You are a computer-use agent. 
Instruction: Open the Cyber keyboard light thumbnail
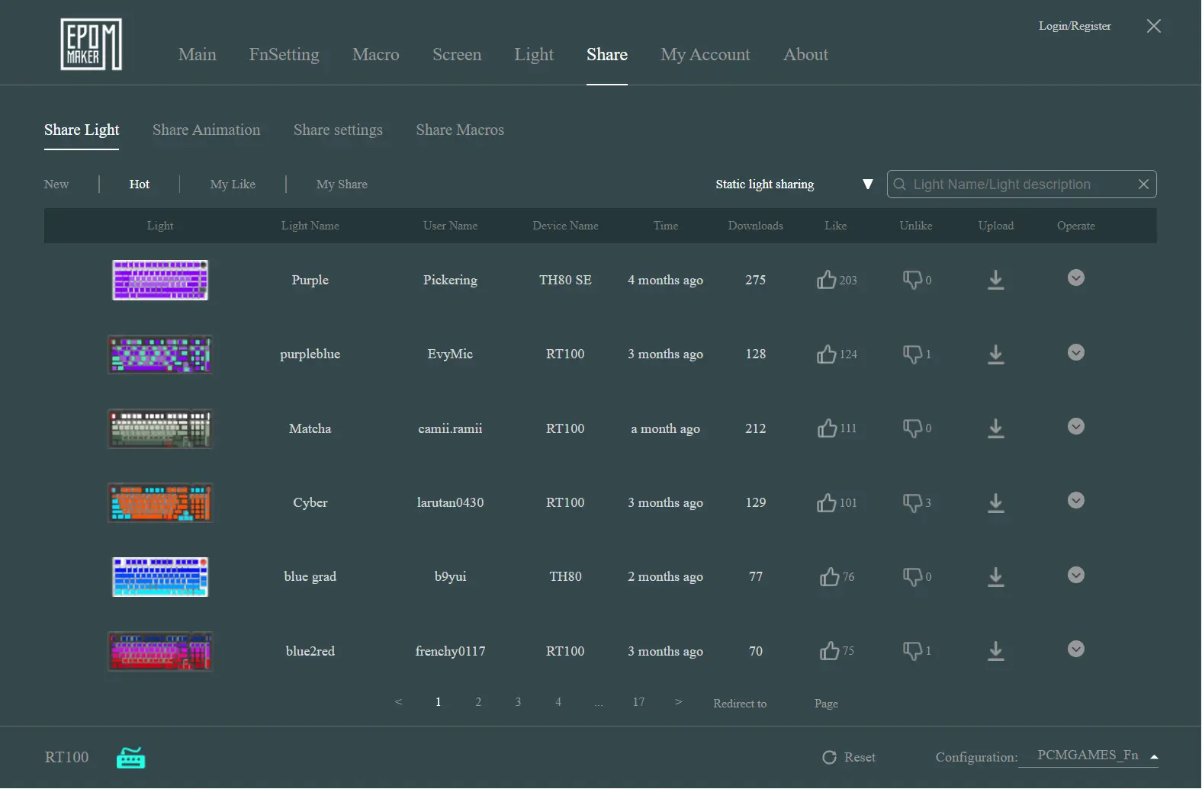point(160,502)
